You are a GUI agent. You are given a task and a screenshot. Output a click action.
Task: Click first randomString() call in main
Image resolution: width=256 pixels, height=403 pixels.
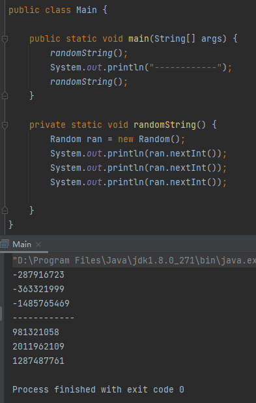point(89,53)
